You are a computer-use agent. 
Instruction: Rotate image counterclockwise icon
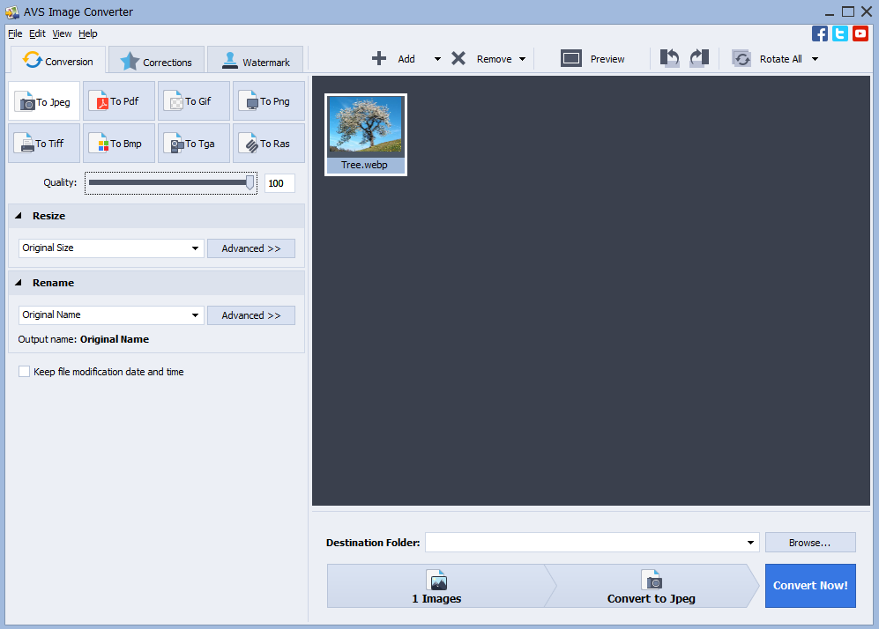coord(669,58)
